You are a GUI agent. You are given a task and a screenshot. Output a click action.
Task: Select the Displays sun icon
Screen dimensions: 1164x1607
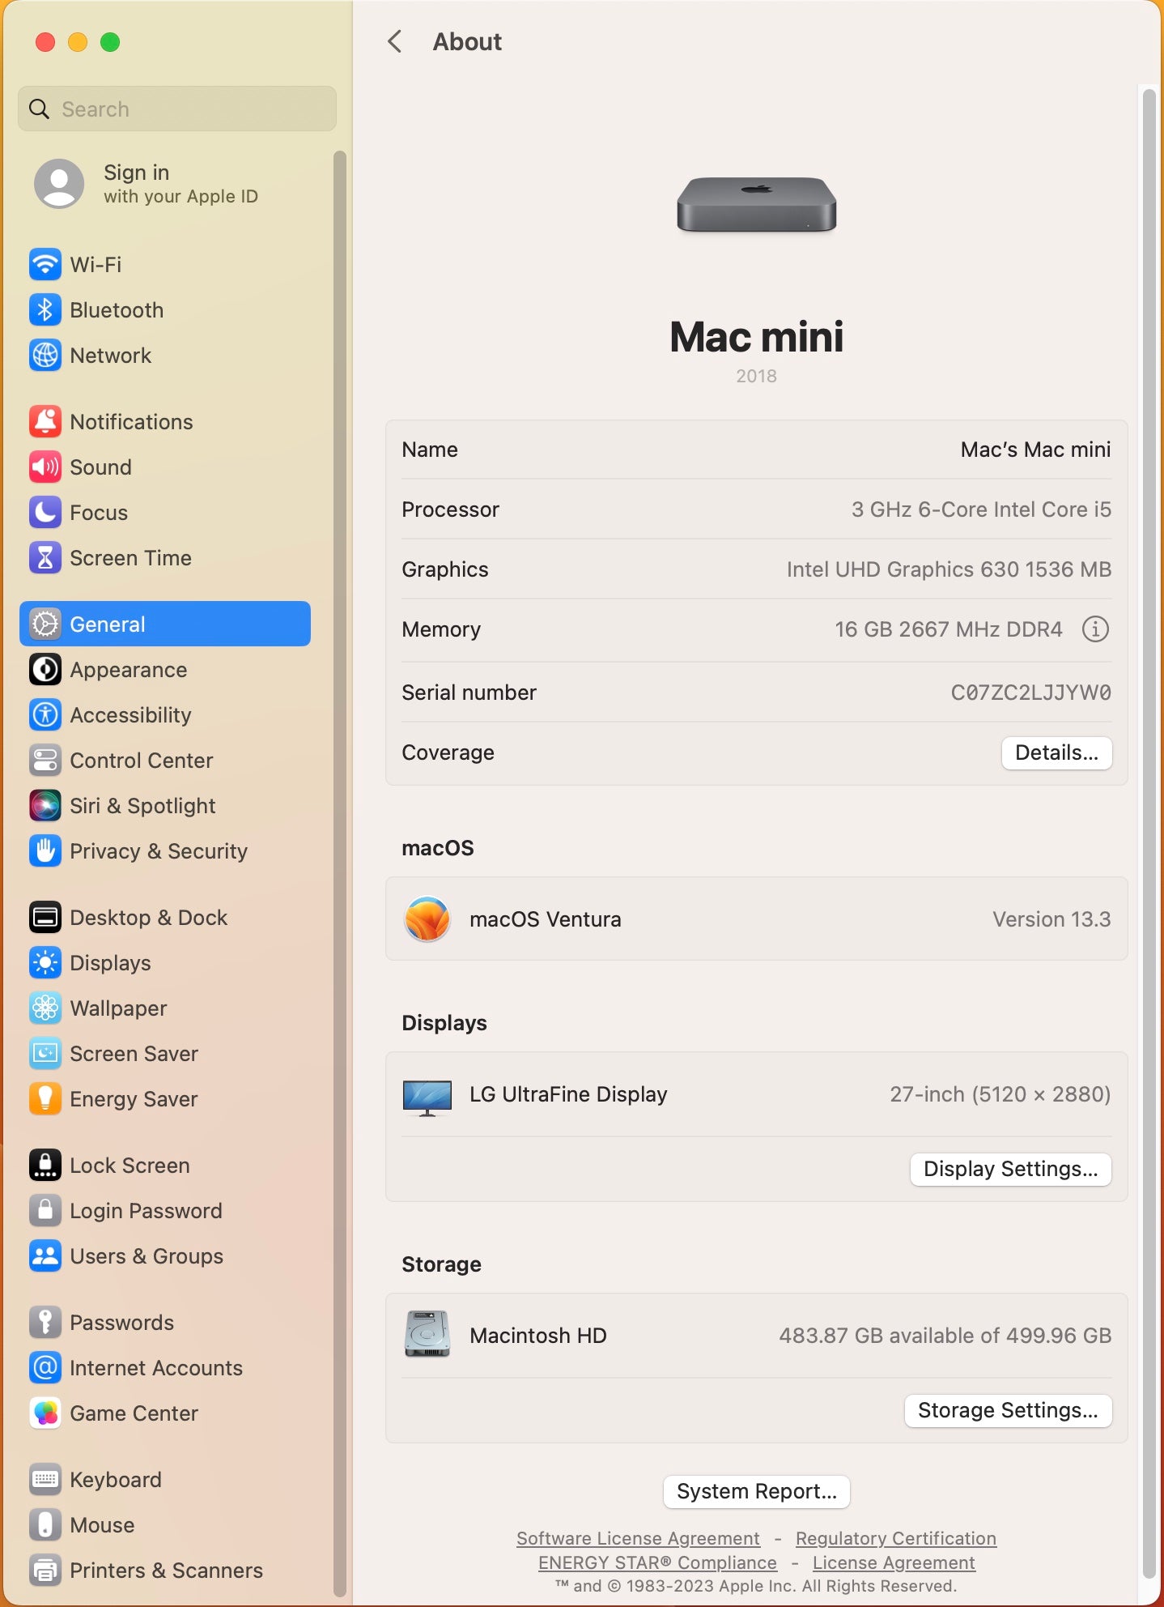coord(45,963)
